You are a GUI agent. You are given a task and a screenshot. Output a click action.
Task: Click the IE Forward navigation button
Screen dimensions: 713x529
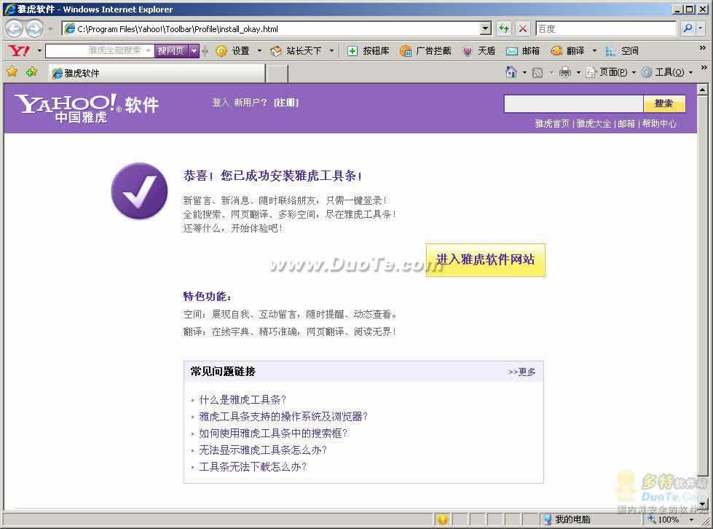point(34,28)
